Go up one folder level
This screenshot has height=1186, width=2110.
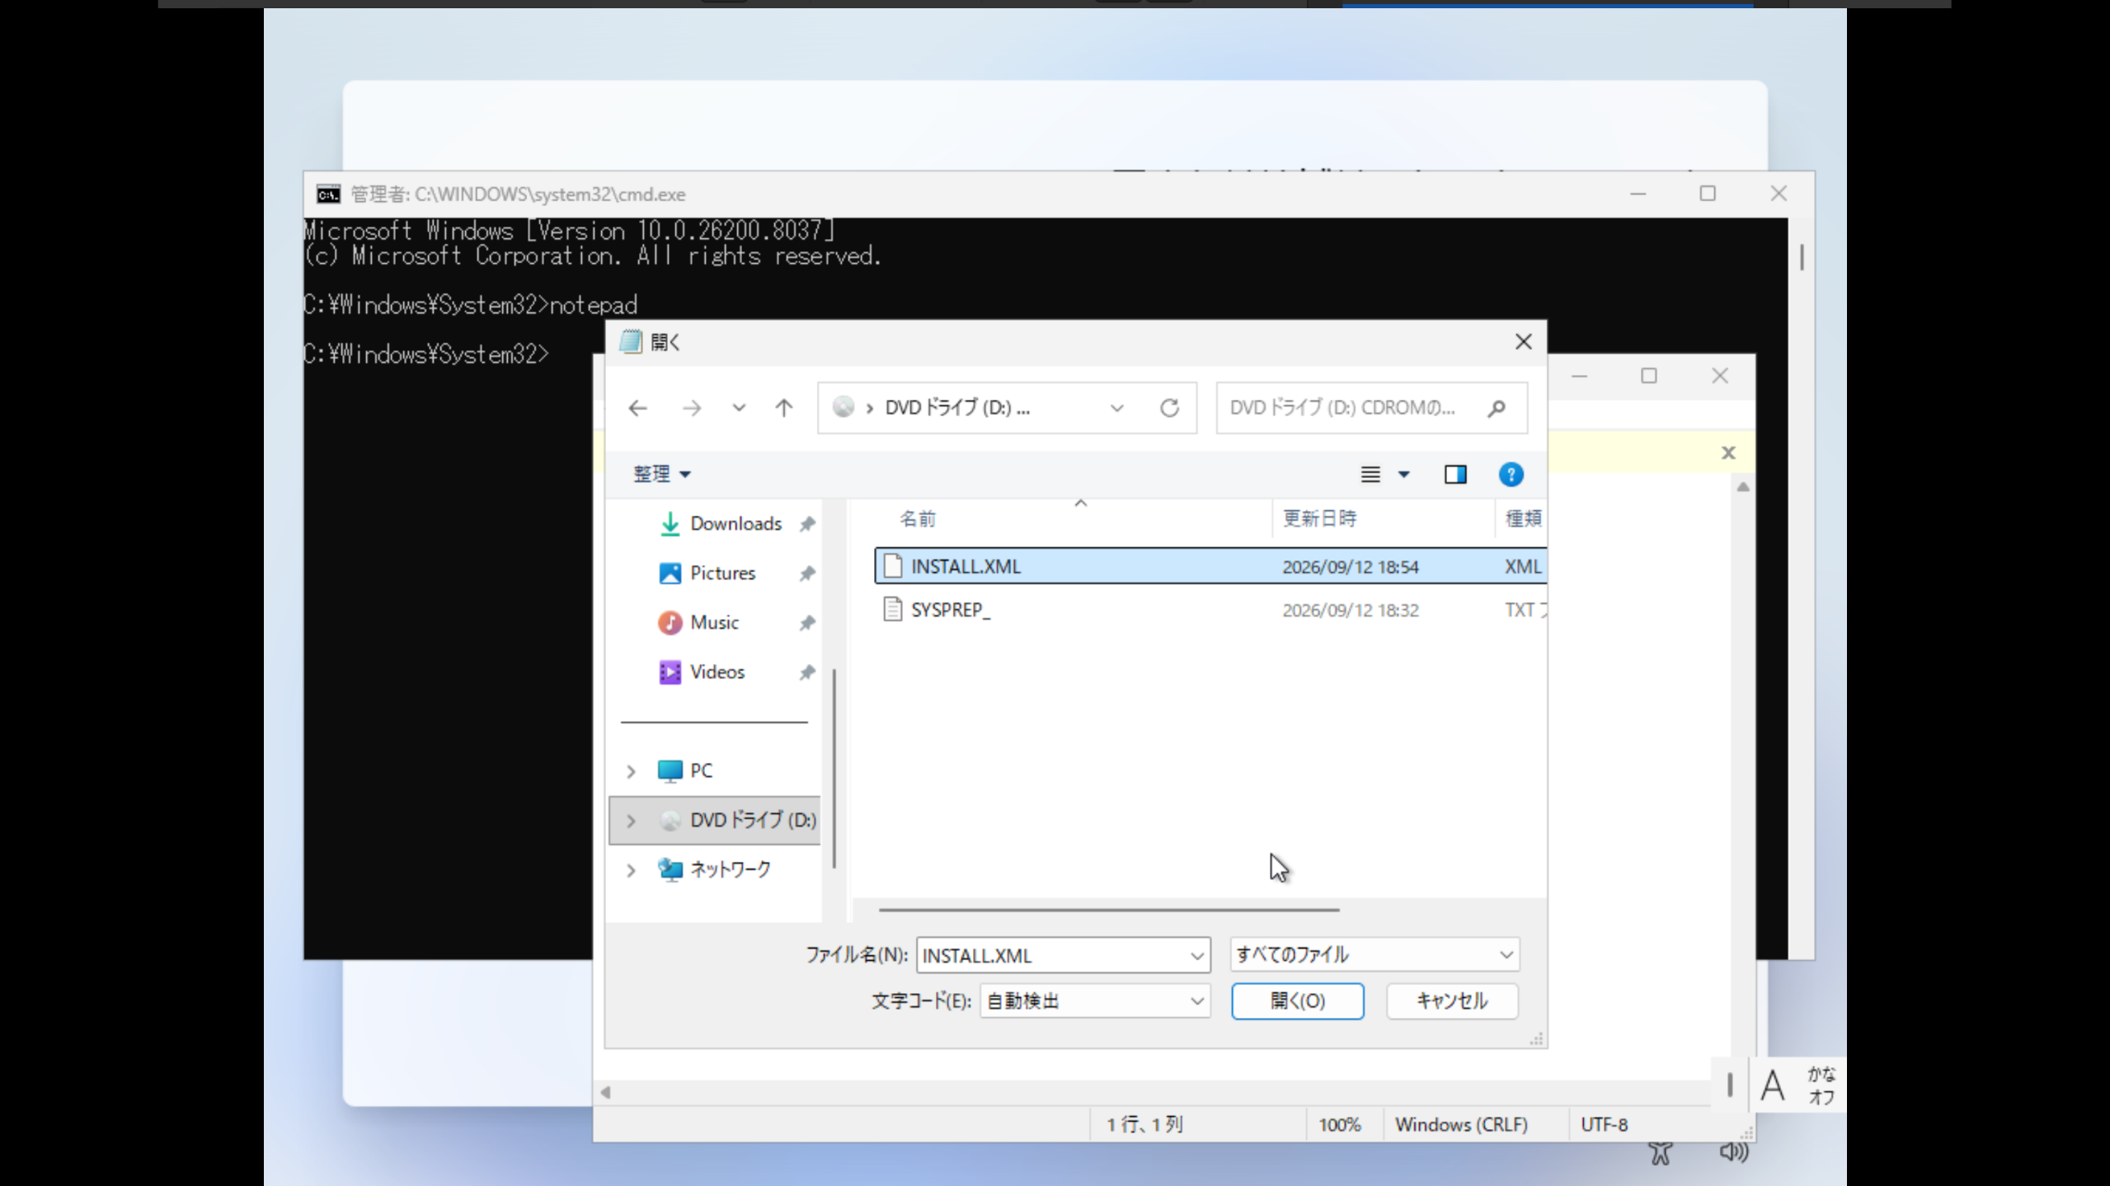[784, 408]
